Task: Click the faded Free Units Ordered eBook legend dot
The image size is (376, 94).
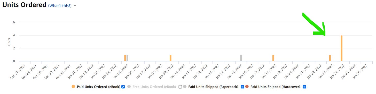Action: click(129, 87)
